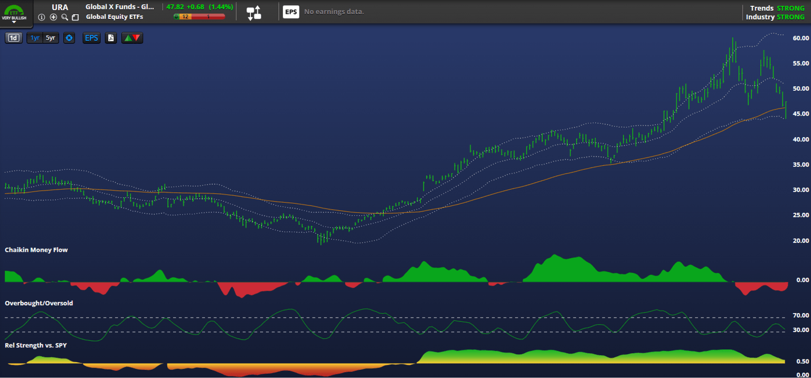The width and height of the screenshot is (811, 378).
Task: Open the price-vs-EPS comparison icon
Action: (254, 13)
